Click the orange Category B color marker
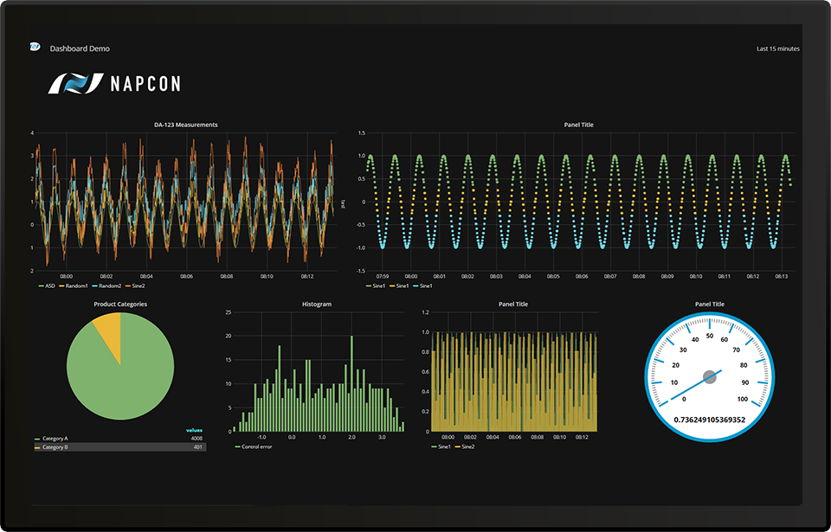 pyautogui.click(x=37, y=446)
